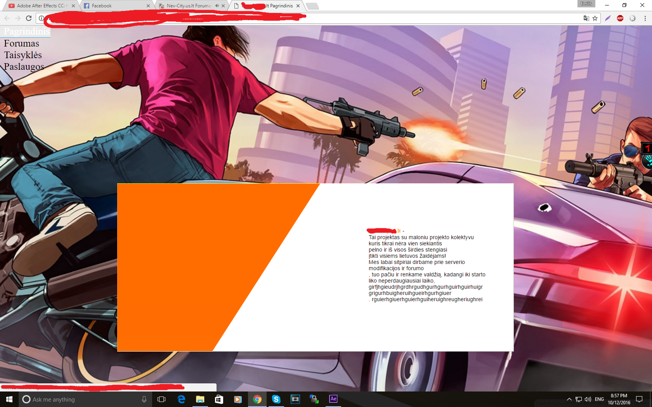Open the film strip video app
Viewport: 652px width, 407px height.
click(x=295, y=399)
